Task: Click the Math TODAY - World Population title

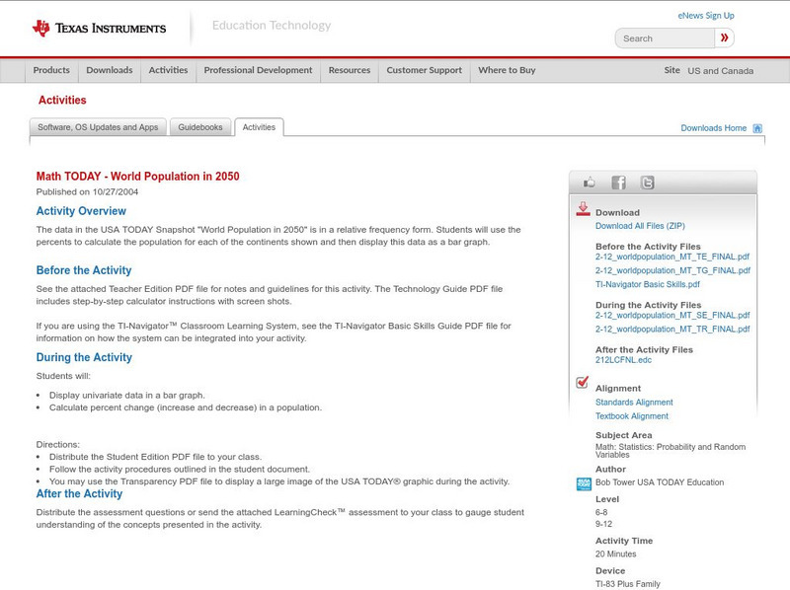Action: [137, 177]
